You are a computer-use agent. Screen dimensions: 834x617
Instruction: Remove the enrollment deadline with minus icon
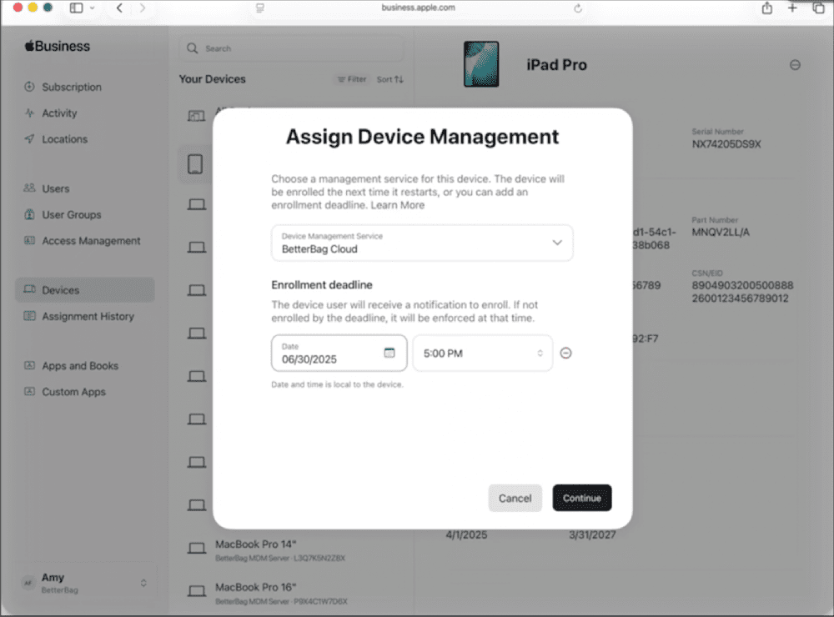[566, 354]
